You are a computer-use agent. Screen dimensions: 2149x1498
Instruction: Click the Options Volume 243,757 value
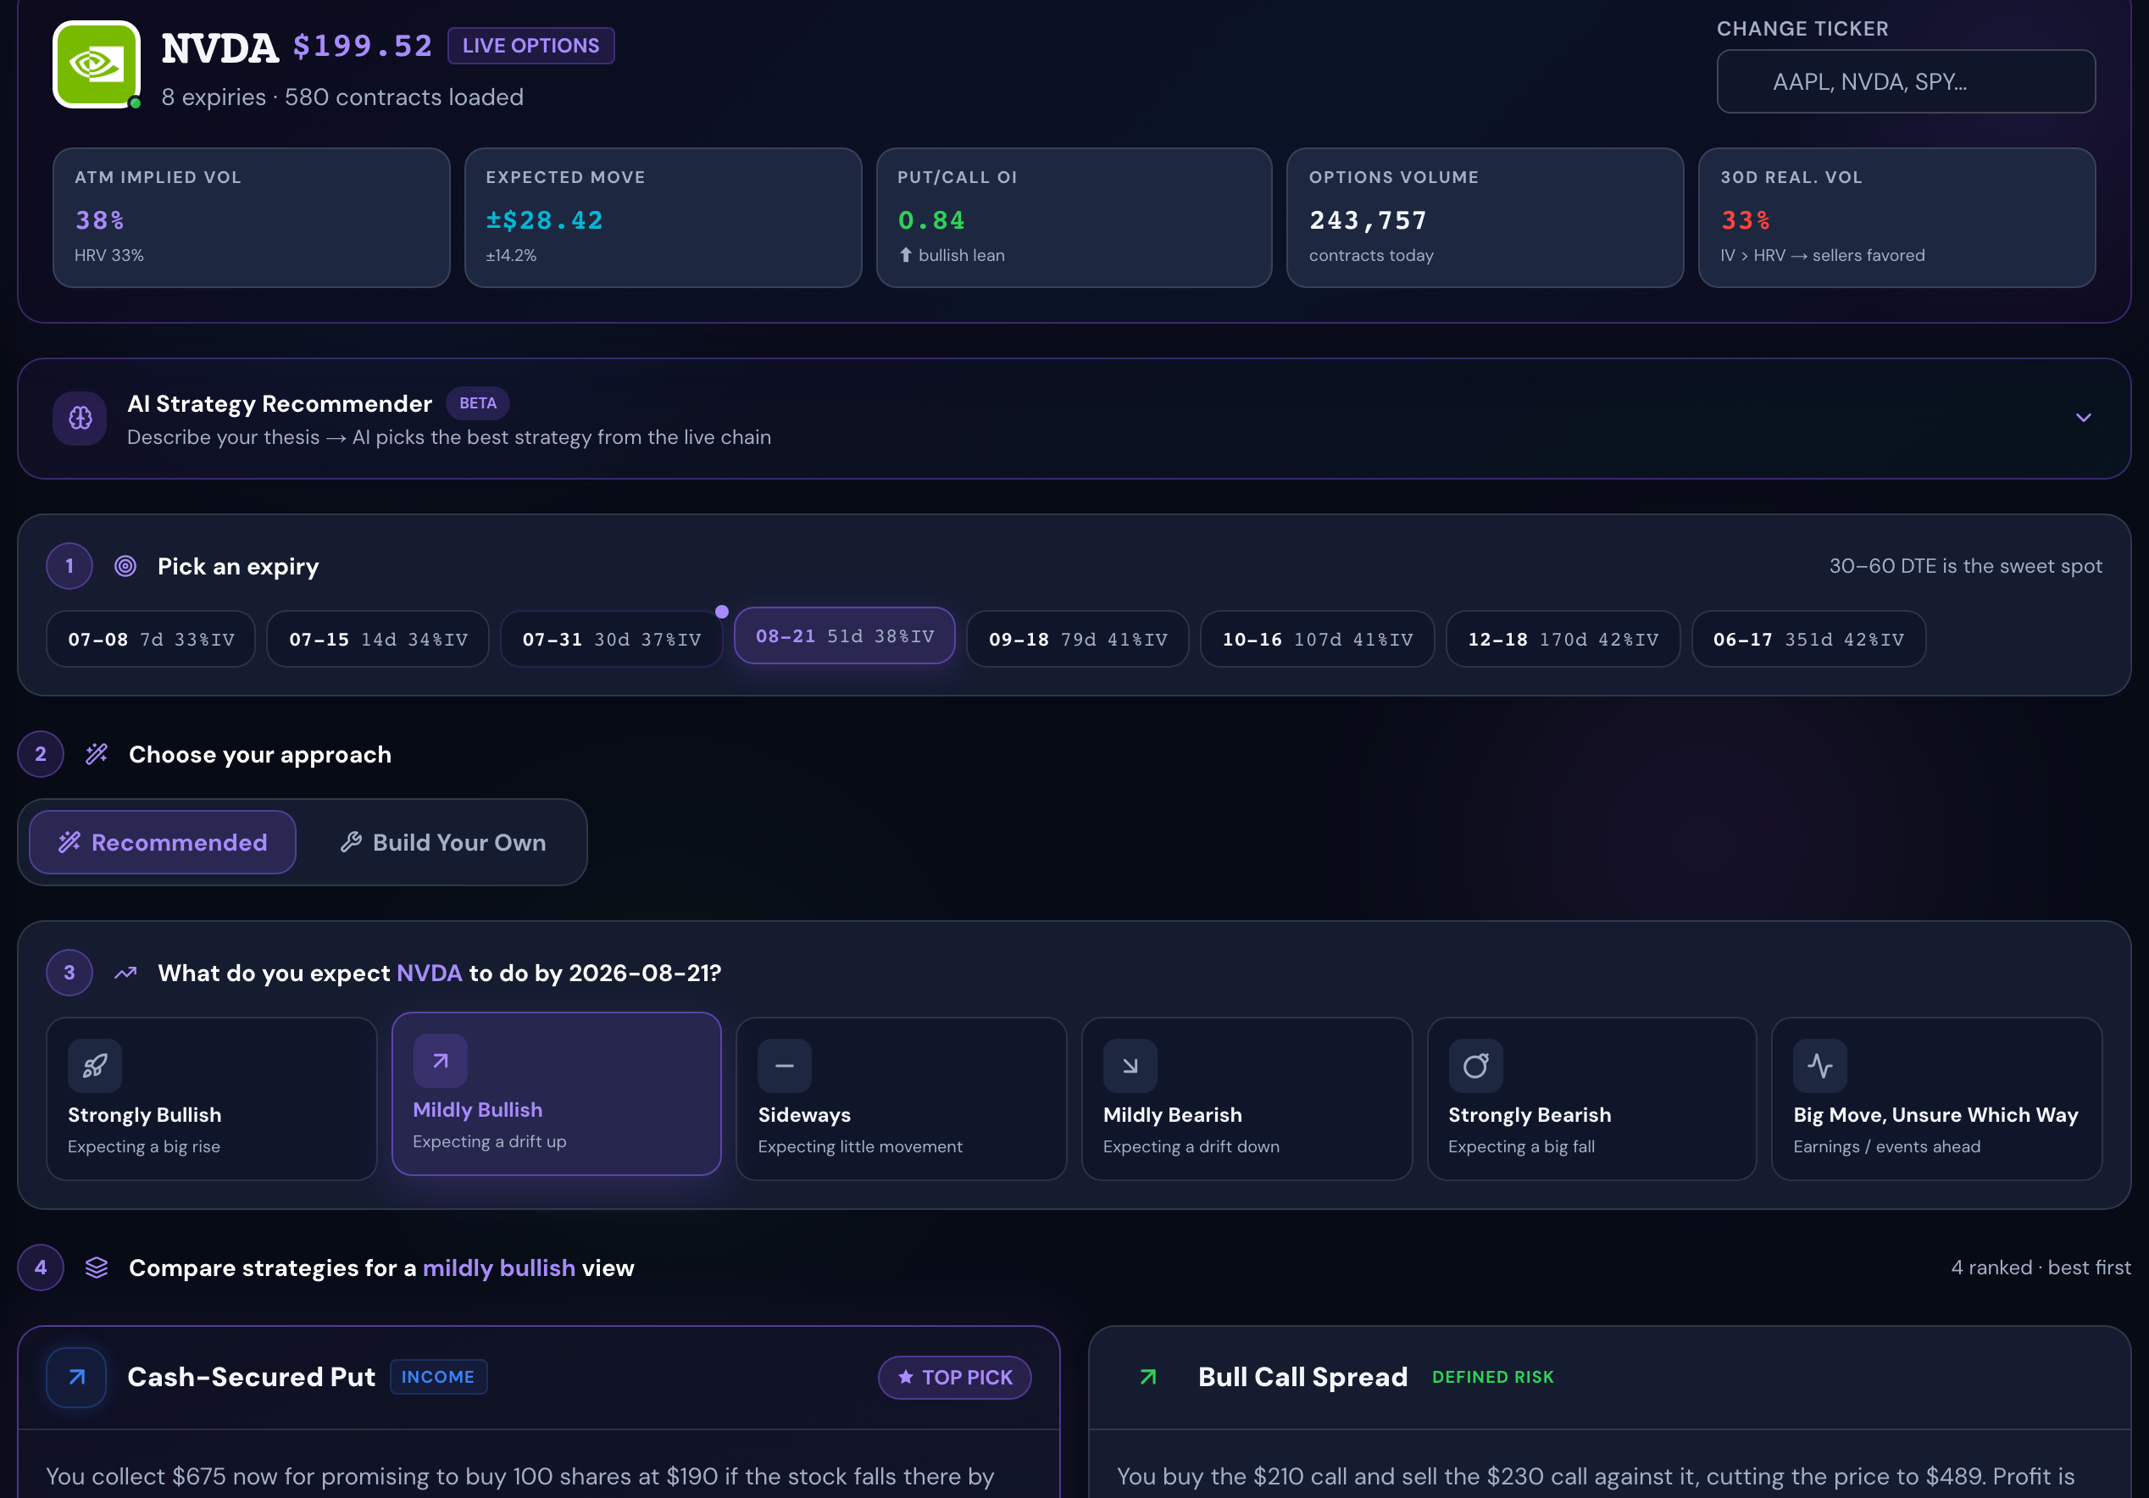coord(1368,221)
